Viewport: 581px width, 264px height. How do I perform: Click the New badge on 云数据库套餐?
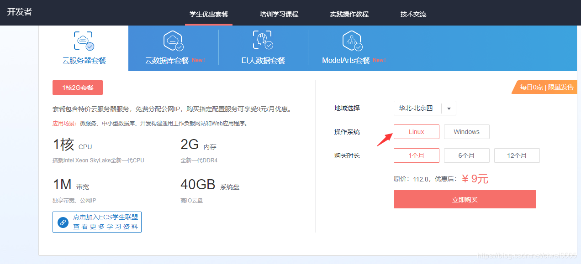(198, 60)
